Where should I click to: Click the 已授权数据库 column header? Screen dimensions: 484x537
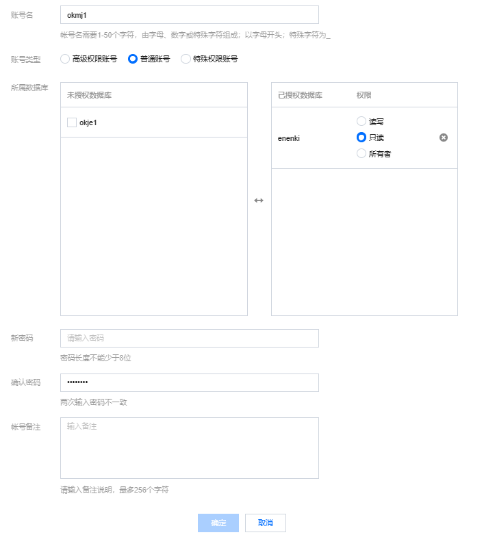tap(300, 95)
